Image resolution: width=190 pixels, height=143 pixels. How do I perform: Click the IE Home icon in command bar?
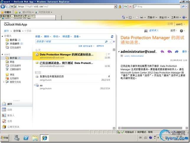coord(124,17)
